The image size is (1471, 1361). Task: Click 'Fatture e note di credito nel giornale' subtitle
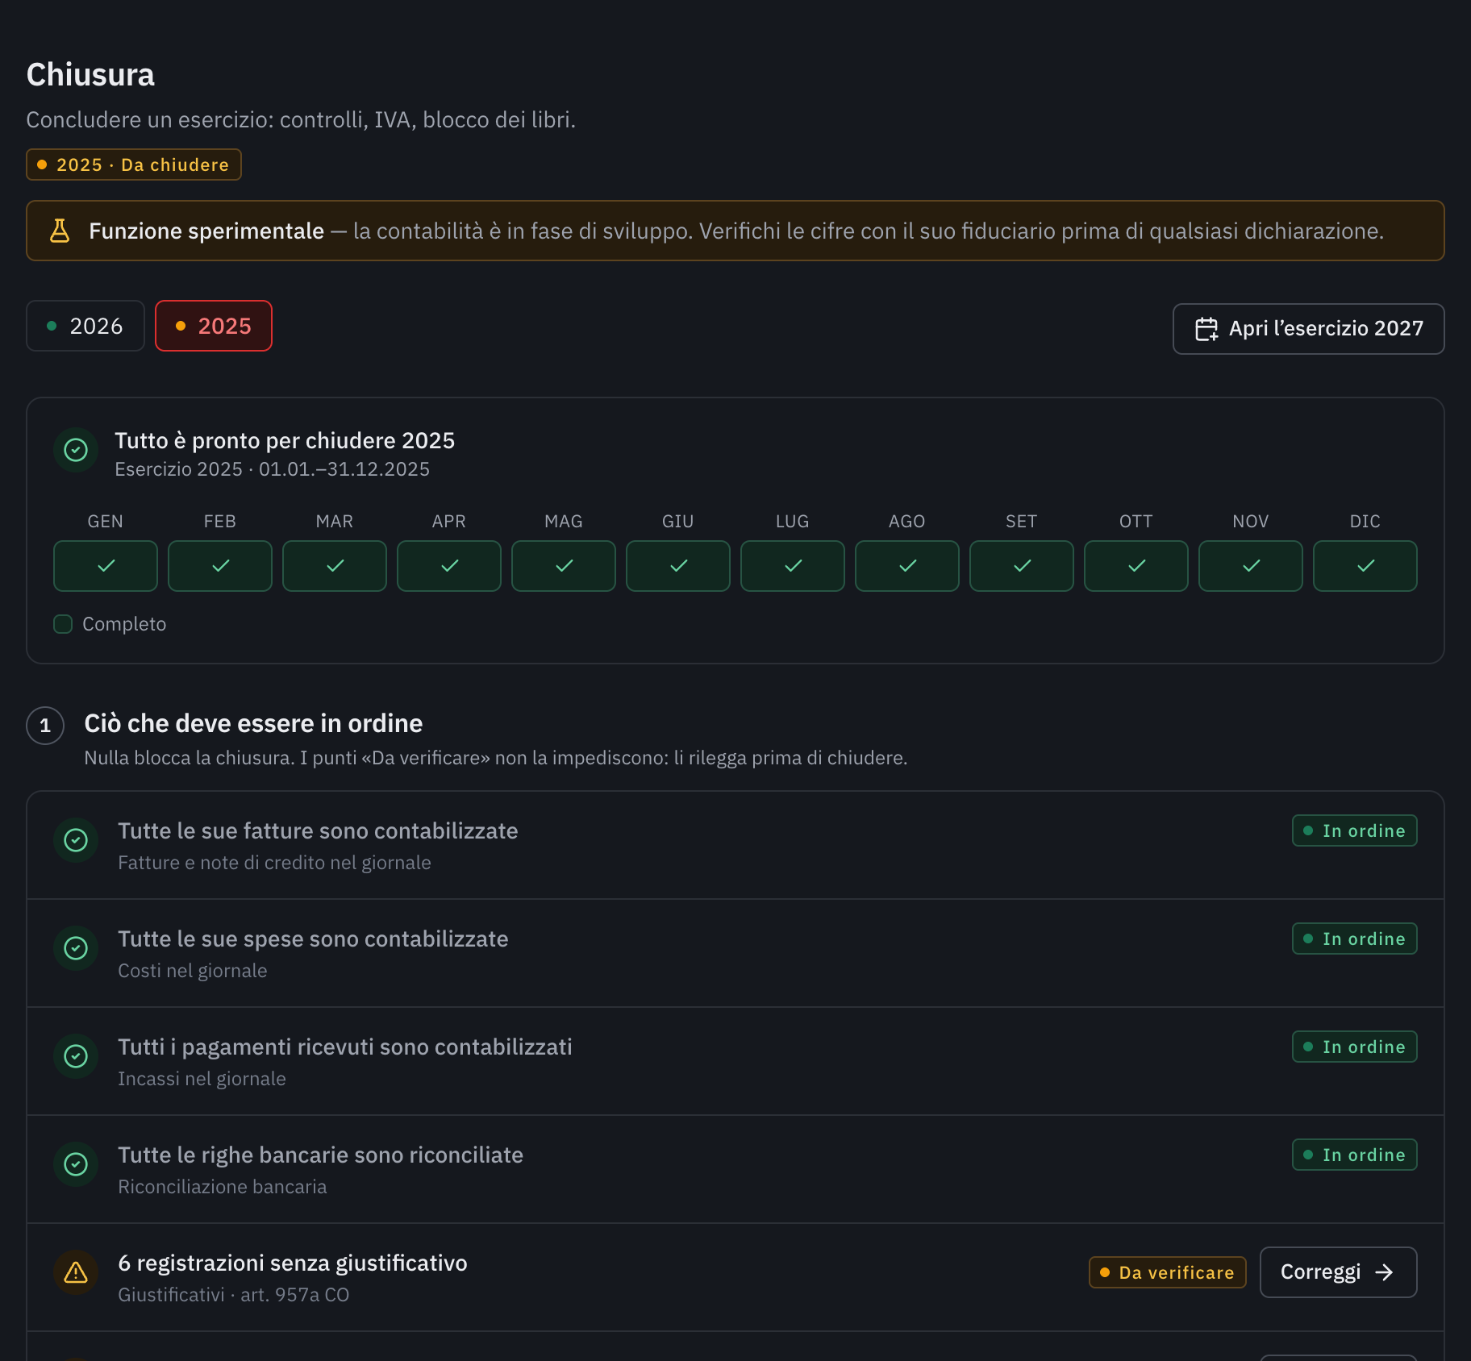[x=274, y=863]
